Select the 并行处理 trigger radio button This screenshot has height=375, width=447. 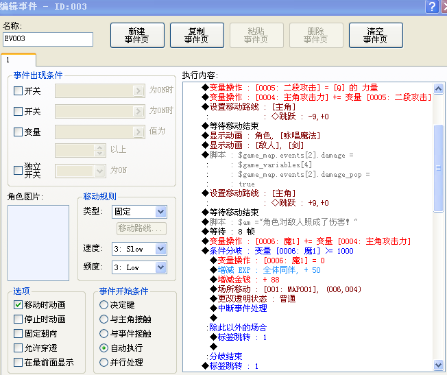tap(104, 362)
